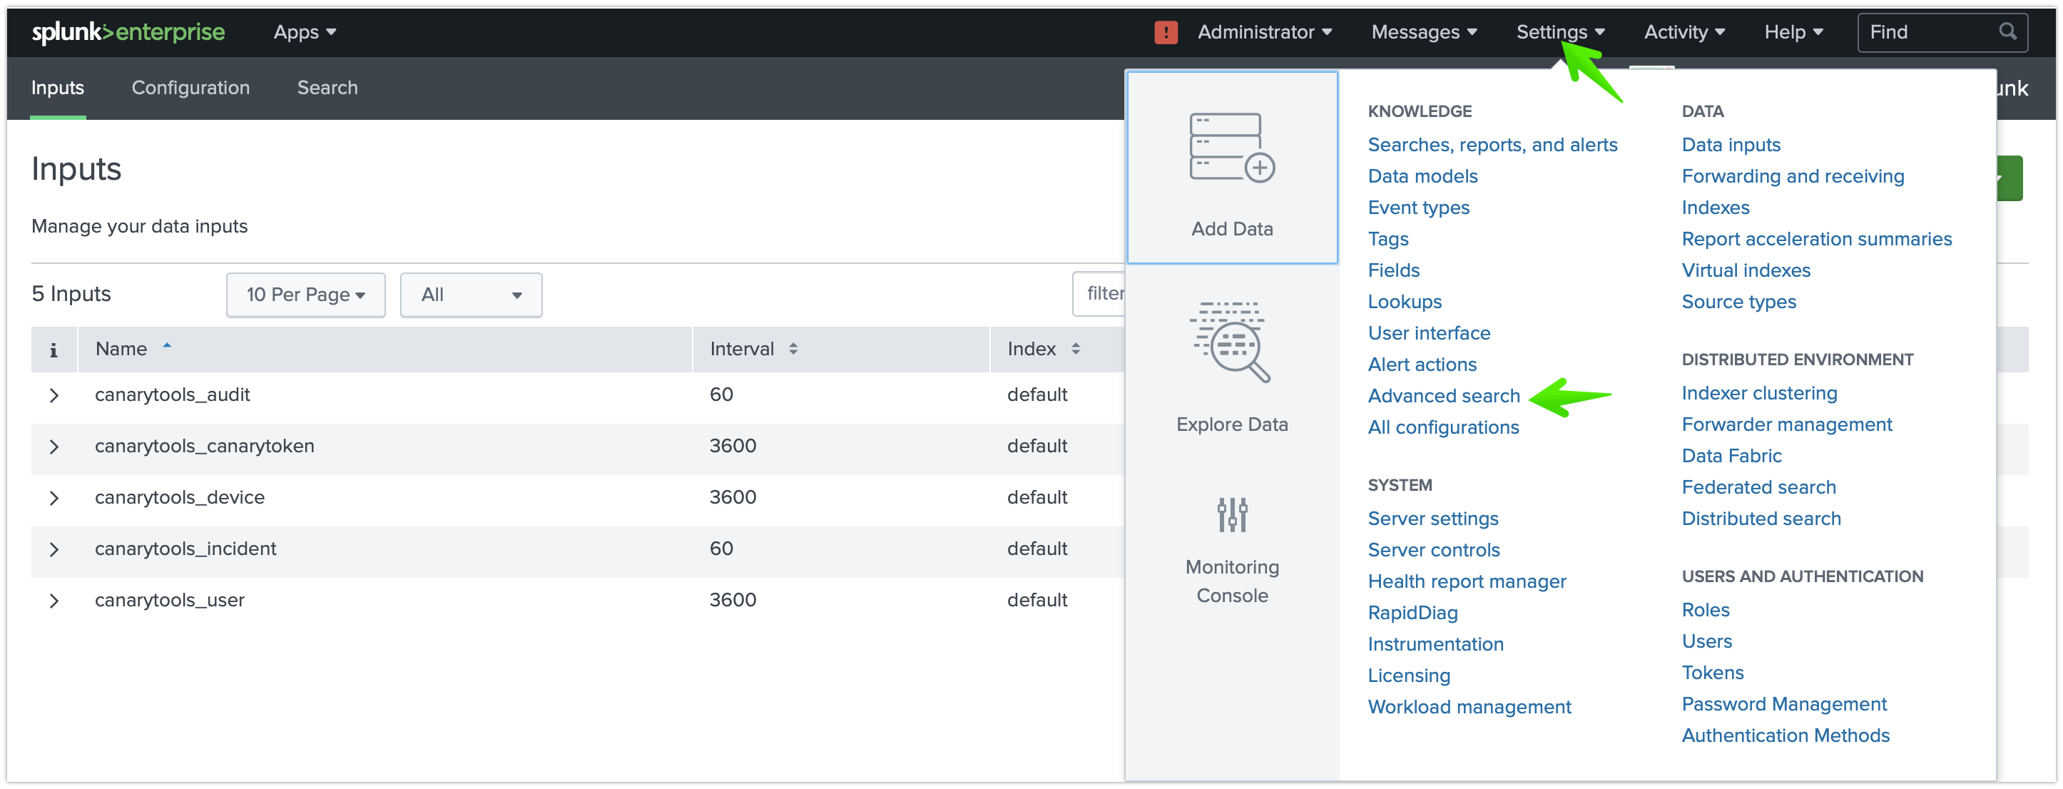
Task: Click the red alert exclamation icon
Action: tap(1166, 32)
